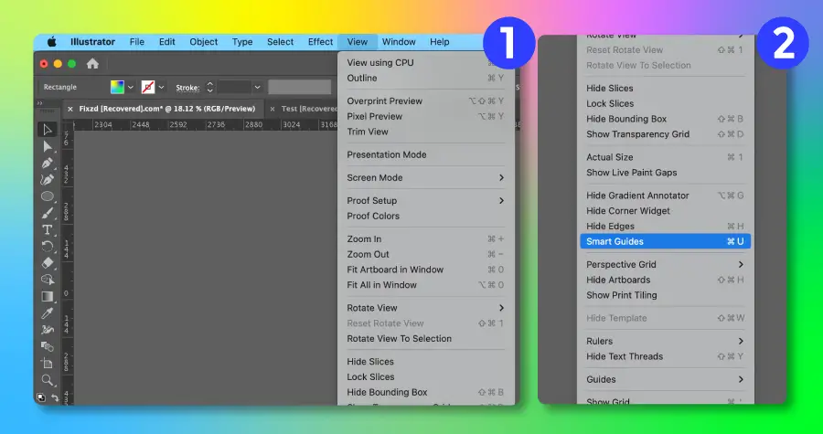Open the File menu

click(x=137, y=42)
